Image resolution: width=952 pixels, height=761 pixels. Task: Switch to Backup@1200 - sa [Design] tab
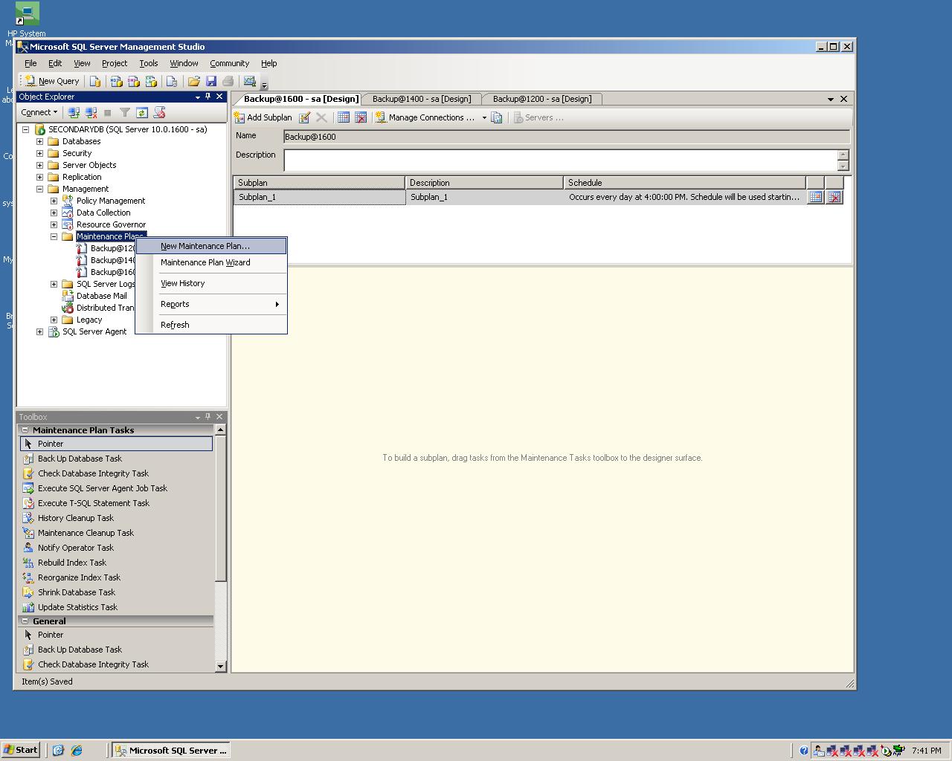click(x=542, y=99)
